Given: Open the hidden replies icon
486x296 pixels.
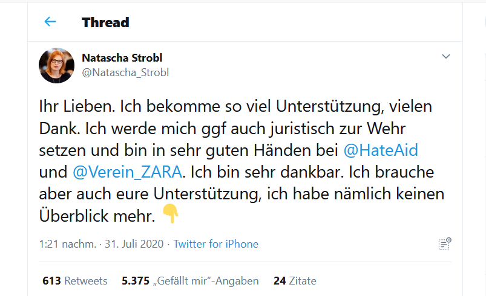Looking at the screenshot, I should pyautogui.click(x=445, y=244).
